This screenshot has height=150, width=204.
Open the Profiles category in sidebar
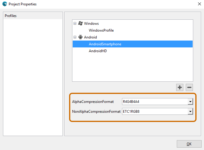coord(33,16)
